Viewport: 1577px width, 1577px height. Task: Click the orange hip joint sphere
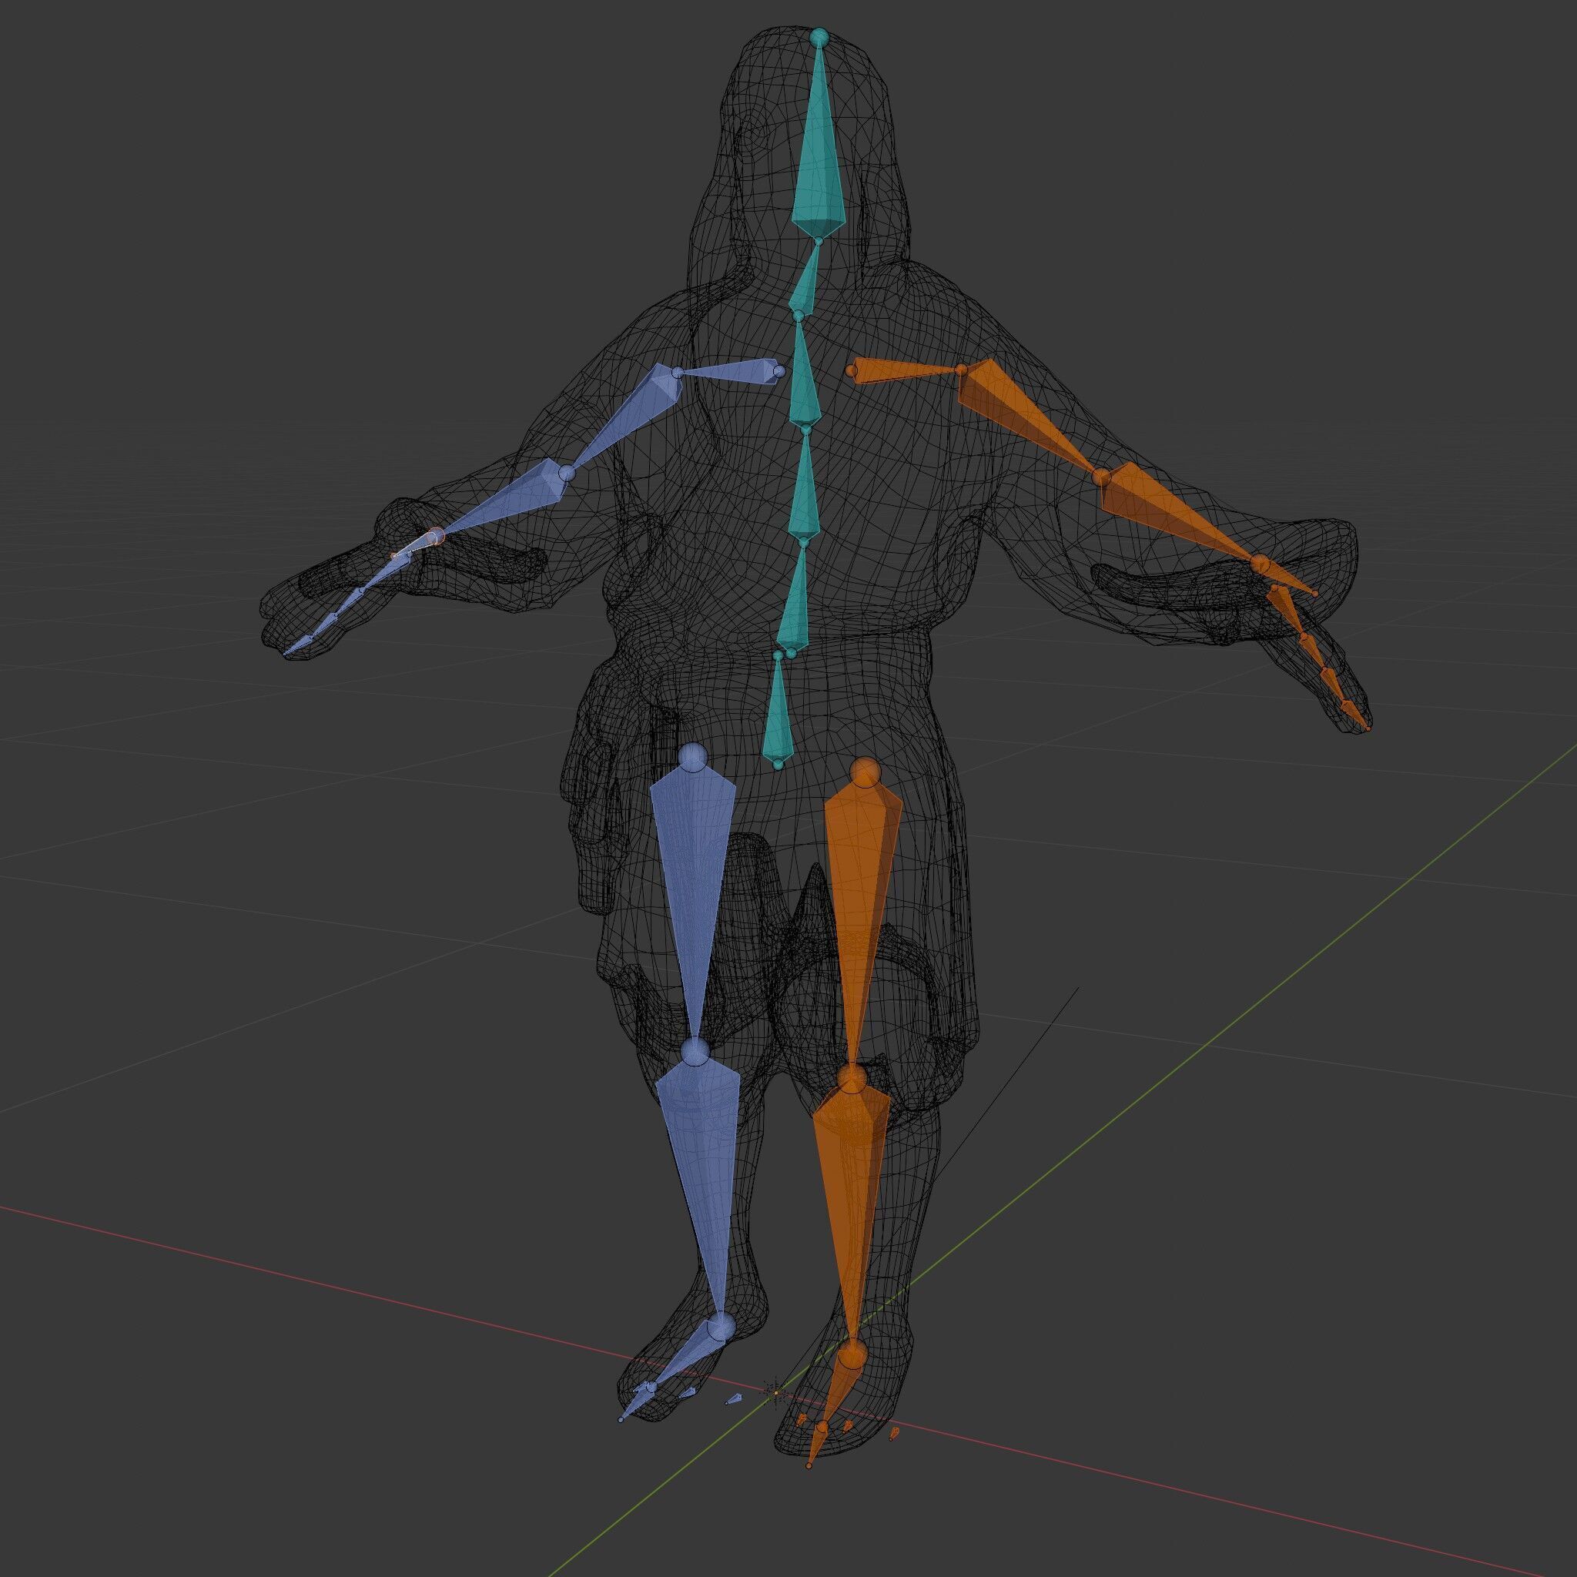pyautogui.click(x=866, y=772)
